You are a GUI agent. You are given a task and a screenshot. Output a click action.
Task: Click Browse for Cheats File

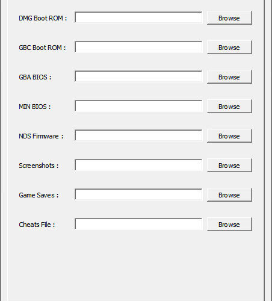(229, 225)
